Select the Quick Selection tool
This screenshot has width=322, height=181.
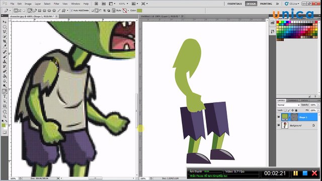click(x=5, y=37)
